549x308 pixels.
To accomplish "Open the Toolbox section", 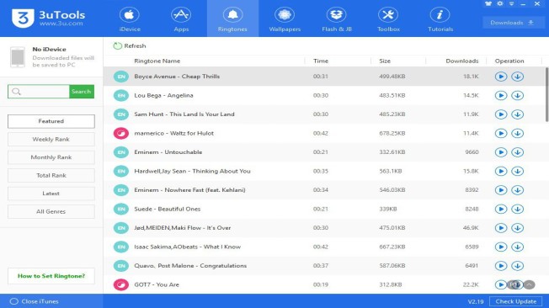I will [x=388, y=19].
